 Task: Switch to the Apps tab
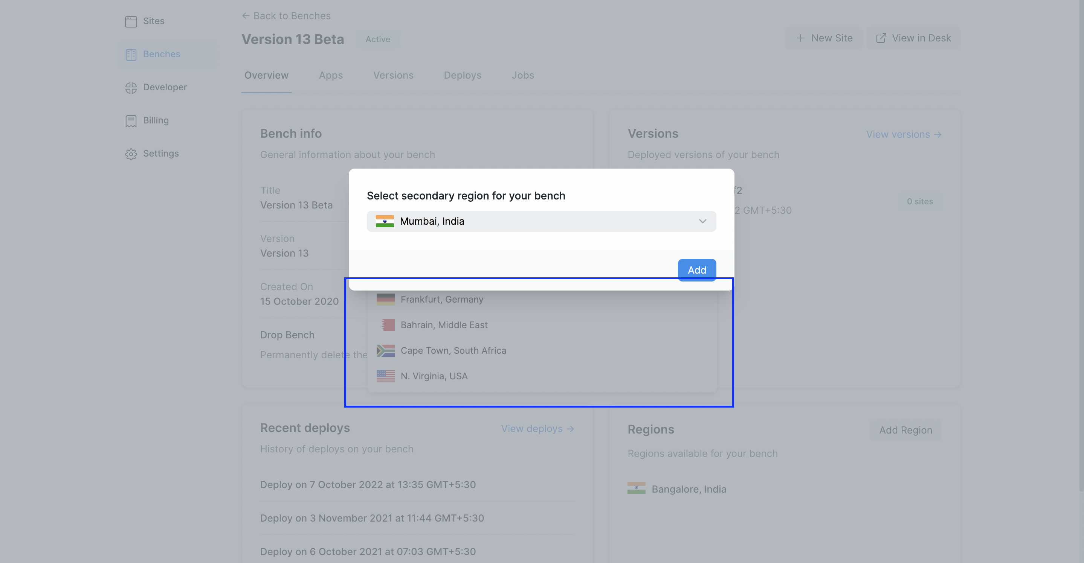[x=331, y=75]
